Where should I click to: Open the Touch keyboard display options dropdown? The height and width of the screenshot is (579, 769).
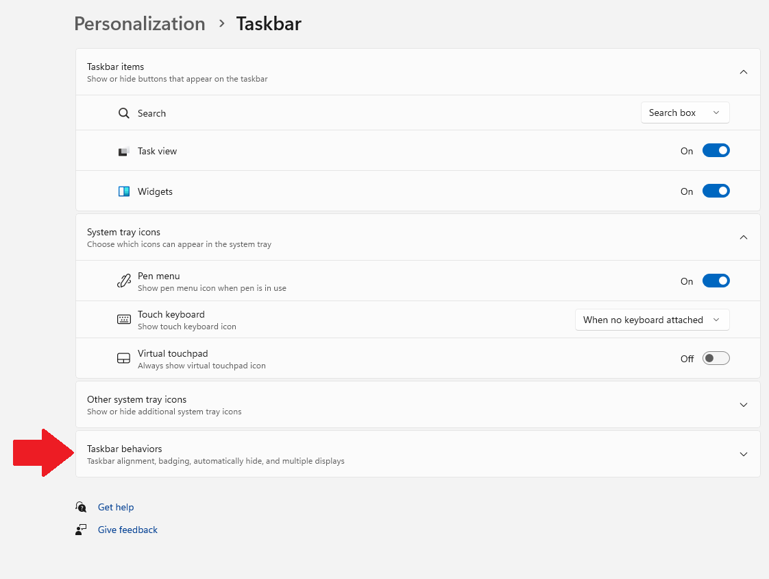coord(652,319)
